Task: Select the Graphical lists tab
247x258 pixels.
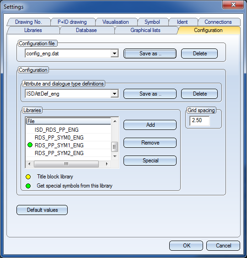Action: (145, 30)
